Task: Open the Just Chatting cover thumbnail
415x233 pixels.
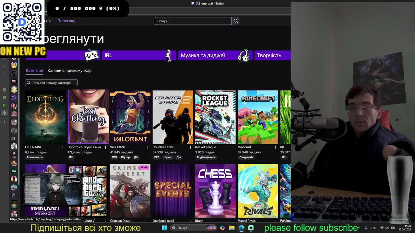Action: pos(88,117)
